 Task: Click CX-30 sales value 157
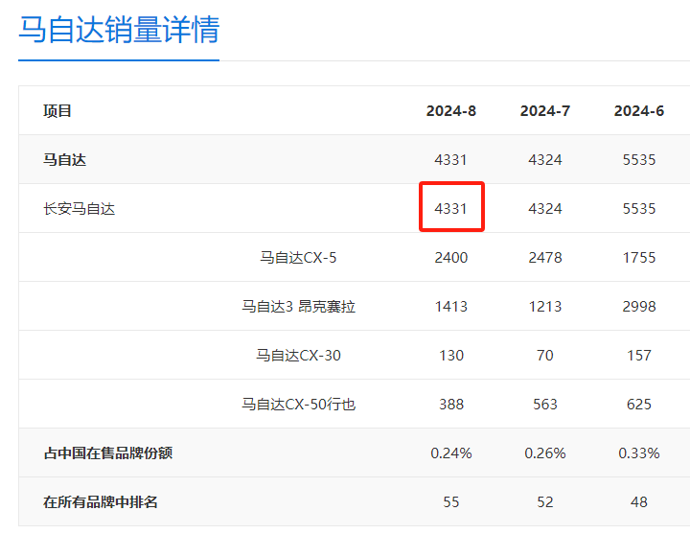point(639,356)
